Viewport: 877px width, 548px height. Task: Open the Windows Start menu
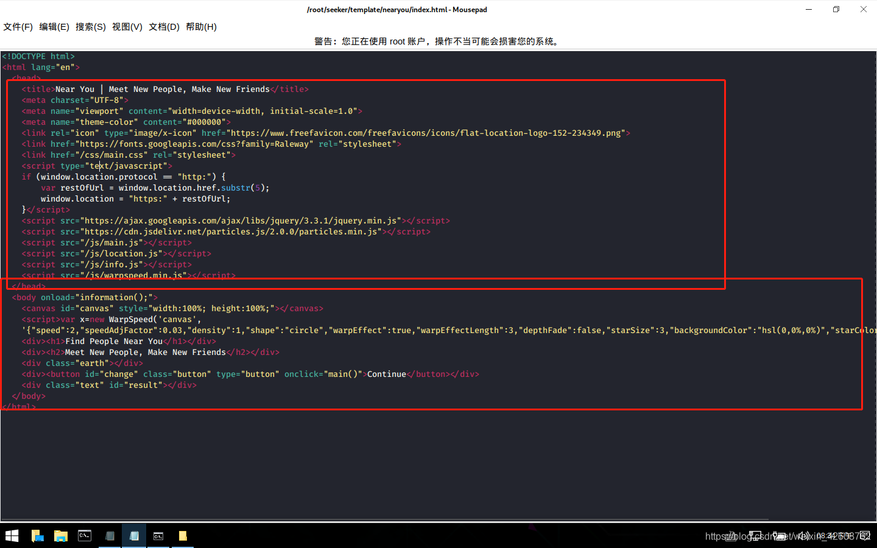[x=12, y=536]
